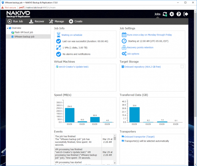197x166 pixels.
Task: Open the Recover menu
Action: click(x=37, y=21)
